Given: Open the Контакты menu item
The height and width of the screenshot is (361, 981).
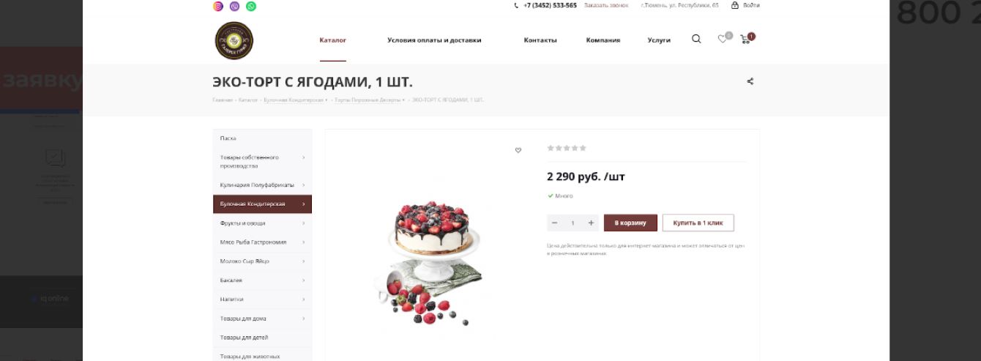Looking at the screenshot, I should pyautogui.click(x=540, y=40).
